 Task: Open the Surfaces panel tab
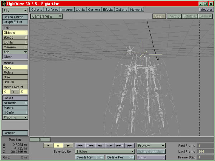[x=52, y=10]
